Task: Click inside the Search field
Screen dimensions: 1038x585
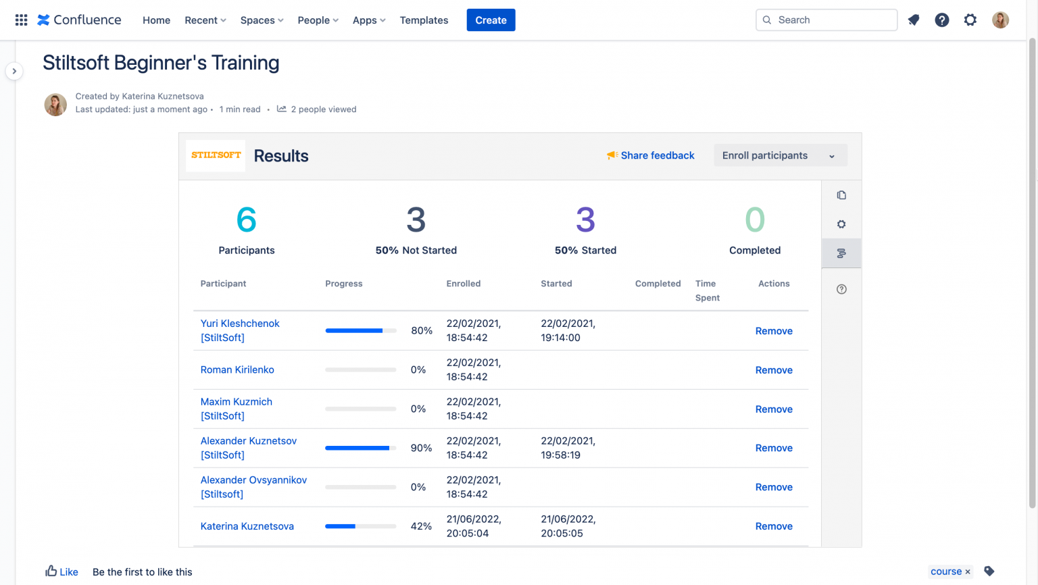Action: pos(826,20)
